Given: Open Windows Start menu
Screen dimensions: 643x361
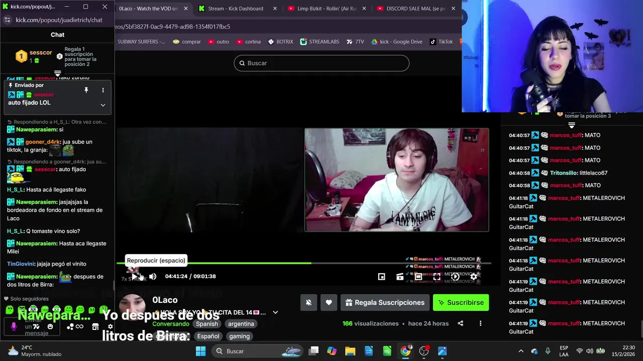Looking at the screenshot, I should point(200,351).
